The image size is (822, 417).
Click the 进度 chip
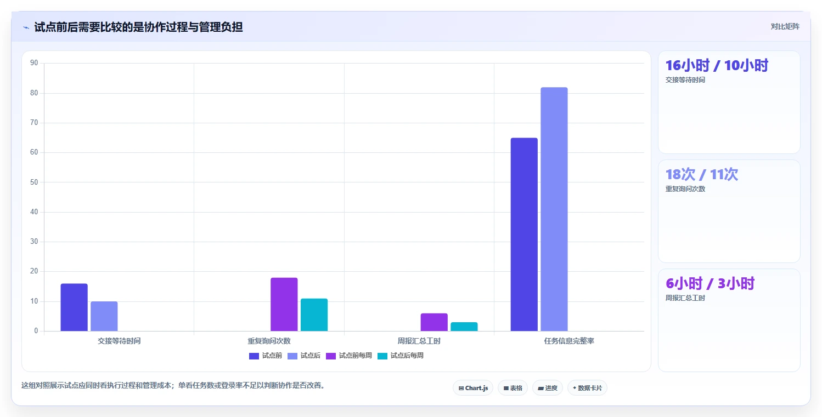pos(548,388)
